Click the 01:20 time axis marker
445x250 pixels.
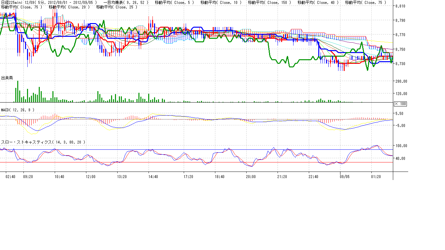pos(376,176)
